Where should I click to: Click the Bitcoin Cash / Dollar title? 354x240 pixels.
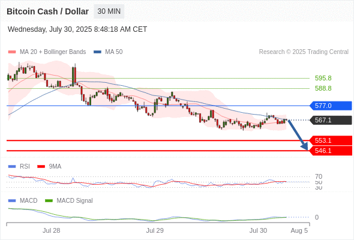[x=47, y=11]
